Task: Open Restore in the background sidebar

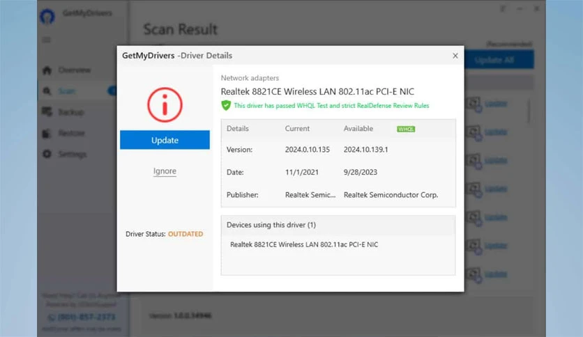Action: coord(71,133)
